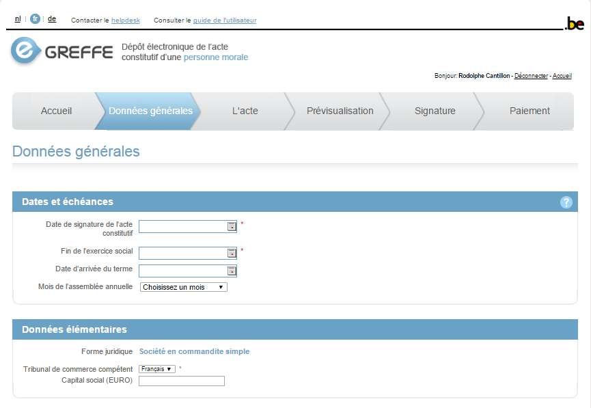The height and width of the screenshot is (408, 591).
Task: Open the Prévisualisation step
Action: [x=340, y=111]
